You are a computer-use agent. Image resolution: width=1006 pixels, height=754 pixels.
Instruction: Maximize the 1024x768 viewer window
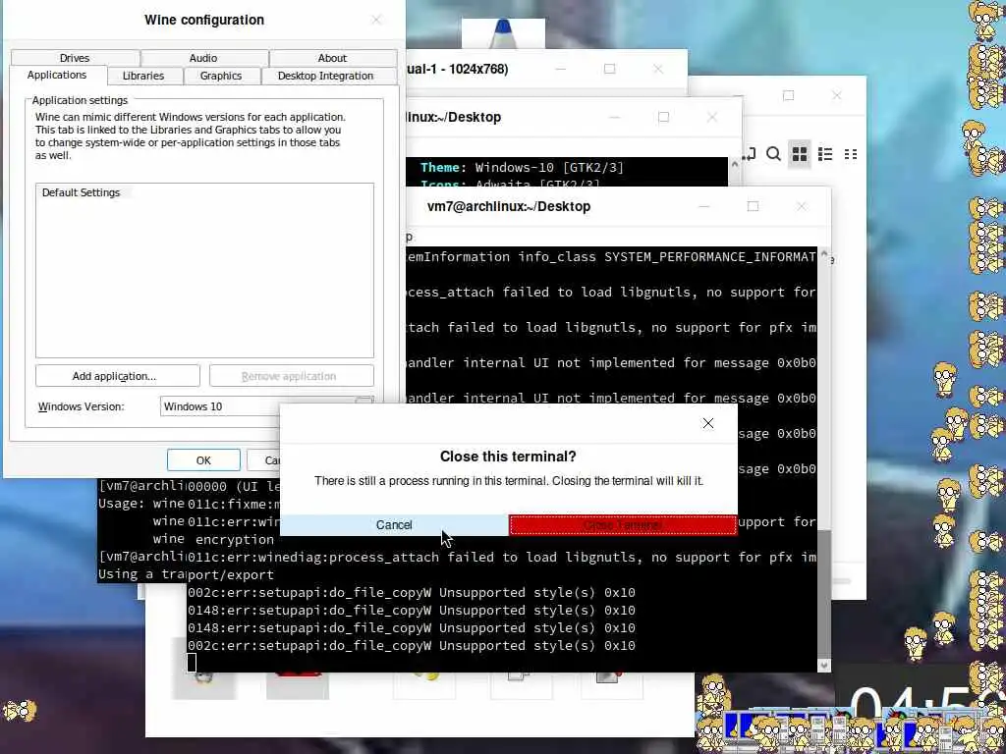pos(609,69)
